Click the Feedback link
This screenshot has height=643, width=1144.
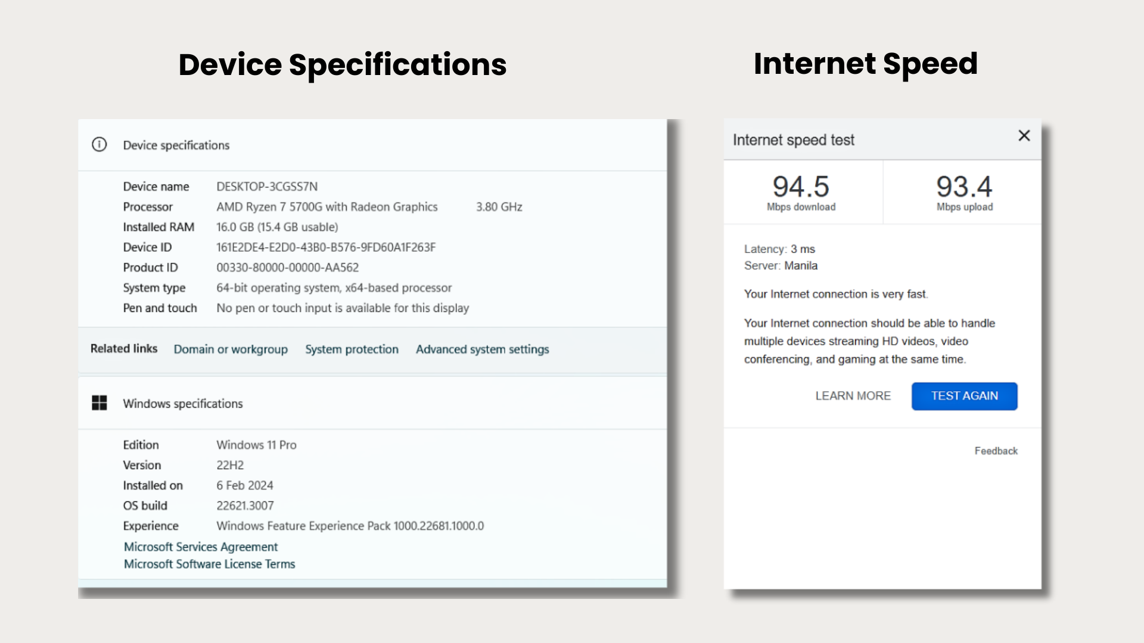[x=996, y=451]
